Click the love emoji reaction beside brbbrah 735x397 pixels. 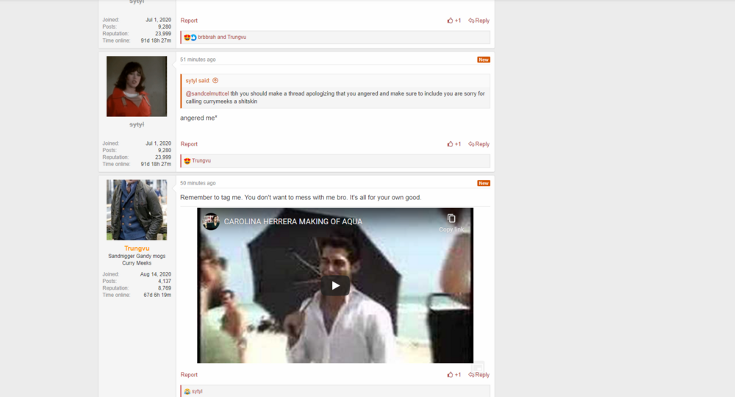coord(187,37)
